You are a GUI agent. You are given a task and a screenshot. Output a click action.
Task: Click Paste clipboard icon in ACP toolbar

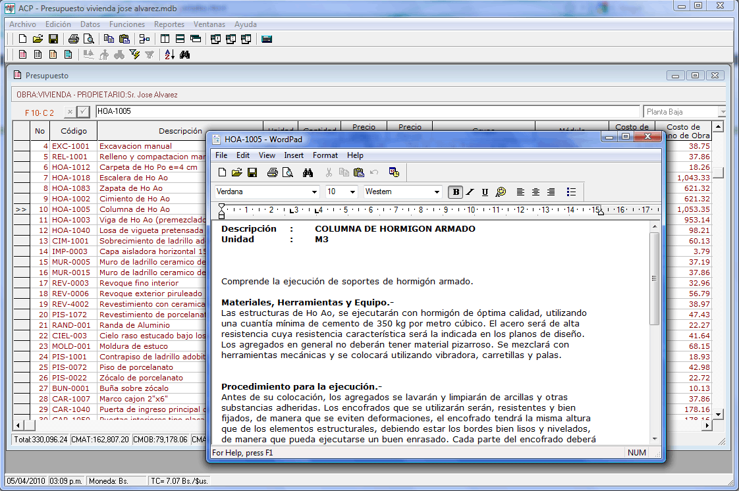point(124,39)
